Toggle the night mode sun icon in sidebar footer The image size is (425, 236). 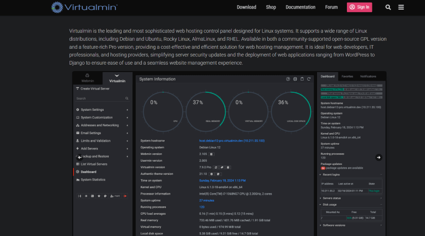(x=86, y=196)
